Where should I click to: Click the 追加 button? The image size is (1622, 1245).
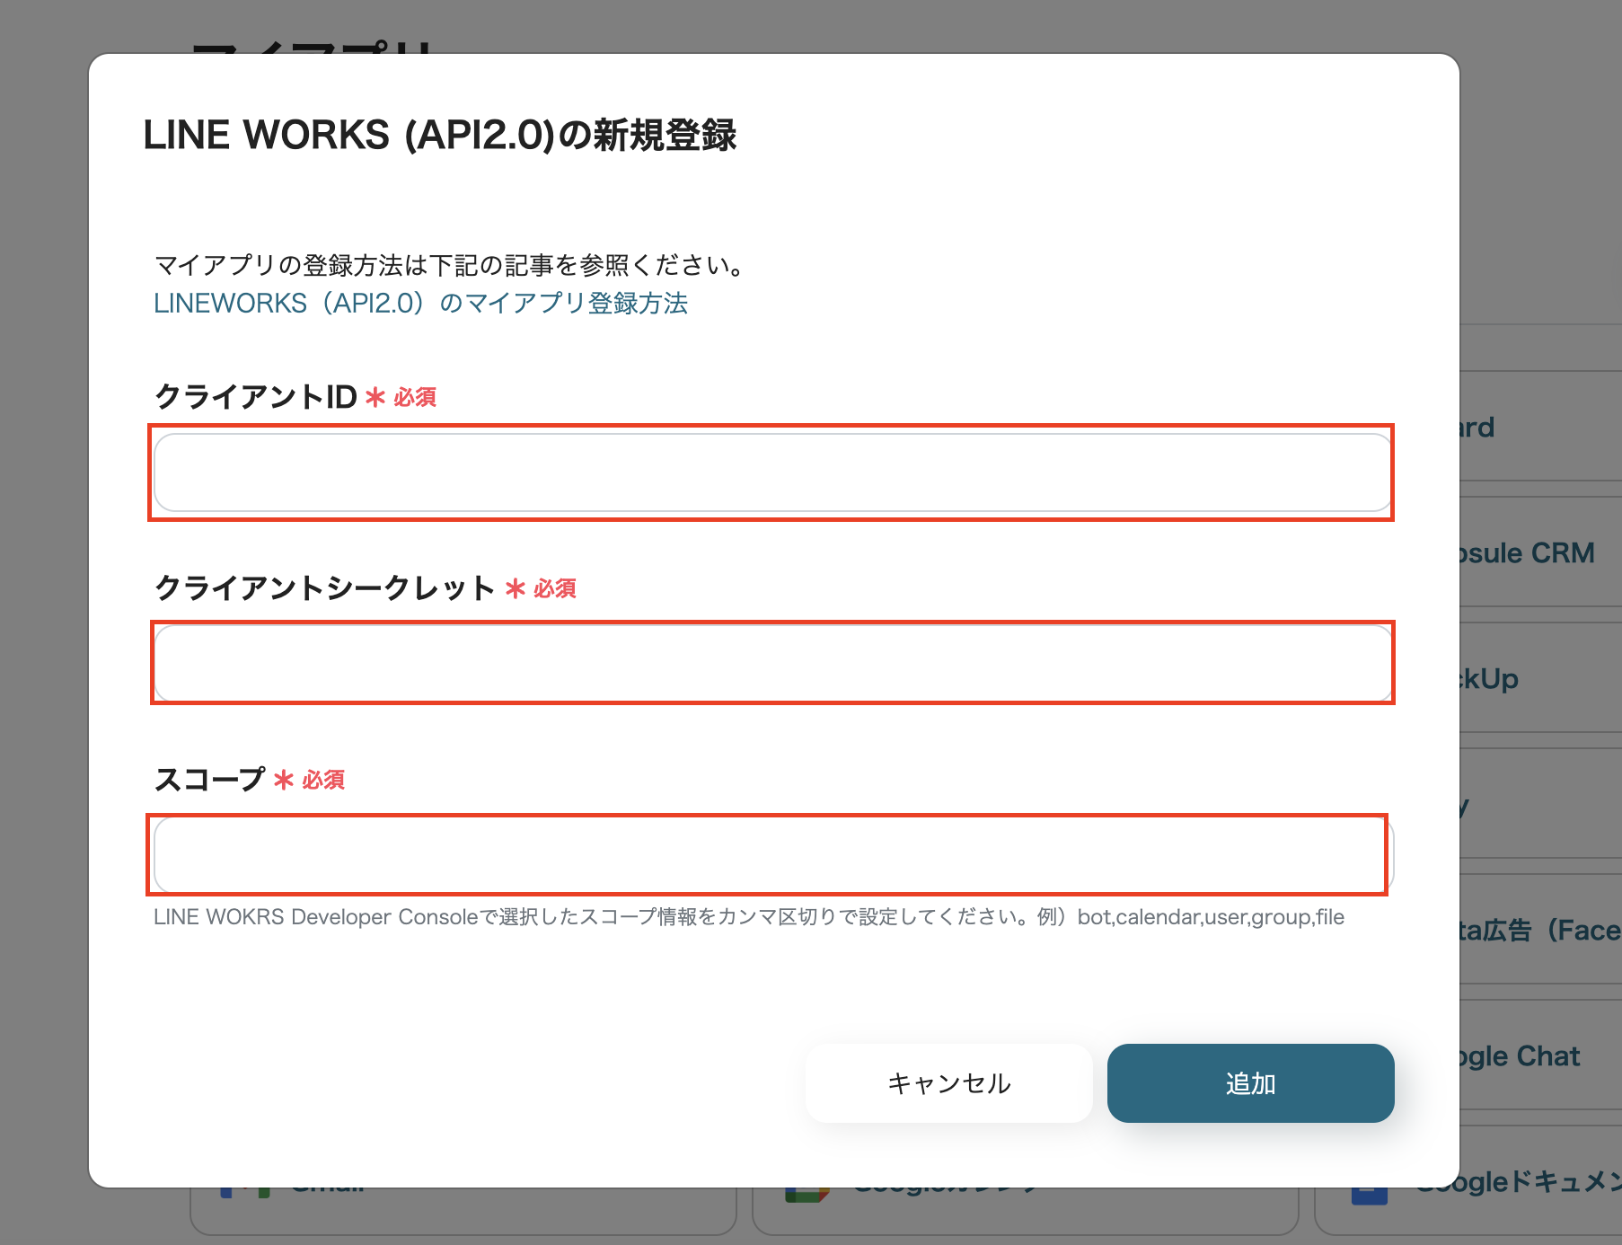tap(1250, 1083)
